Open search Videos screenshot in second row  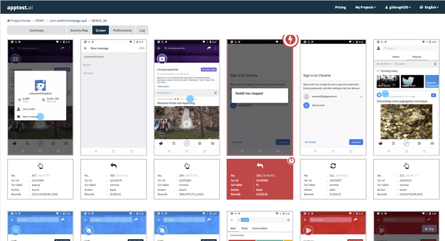[260, 226]
